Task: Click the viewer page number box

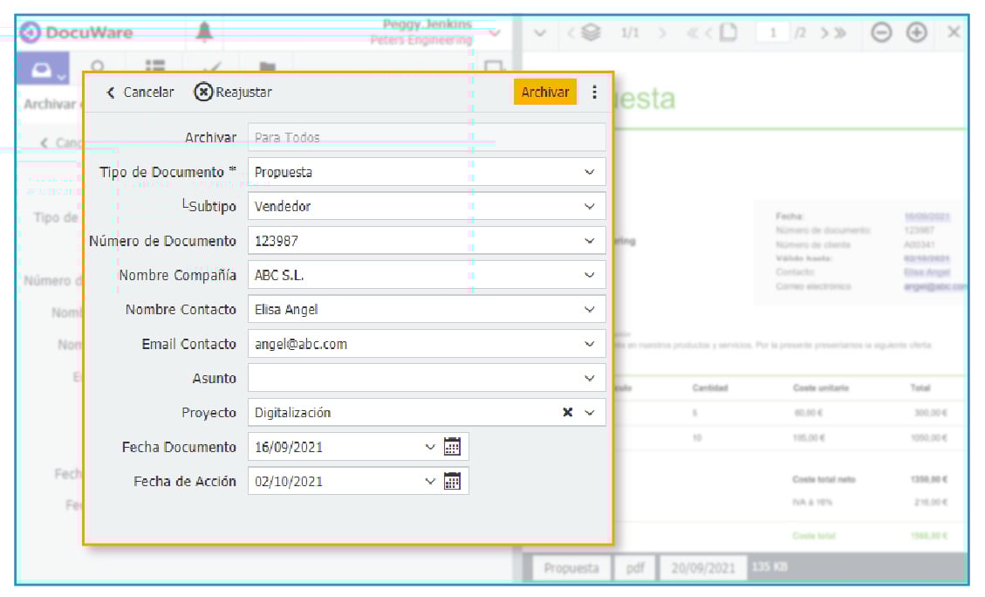Action: (x=772, y=32)
